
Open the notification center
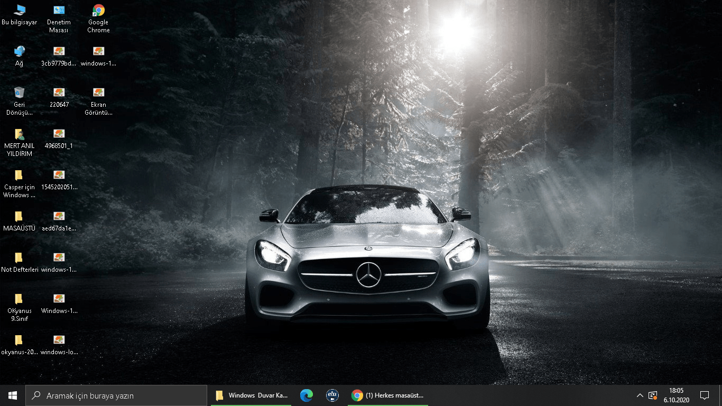[x=705, y=395]
